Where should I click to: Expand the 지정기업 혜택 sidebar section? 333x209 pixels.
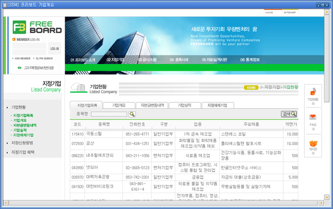23,152
